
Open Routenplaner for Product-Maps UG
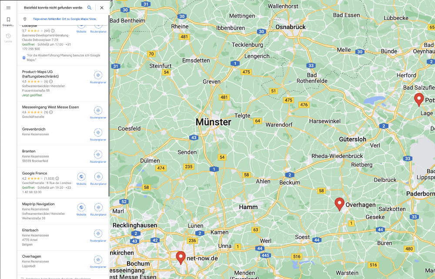(x=98, y=77)
